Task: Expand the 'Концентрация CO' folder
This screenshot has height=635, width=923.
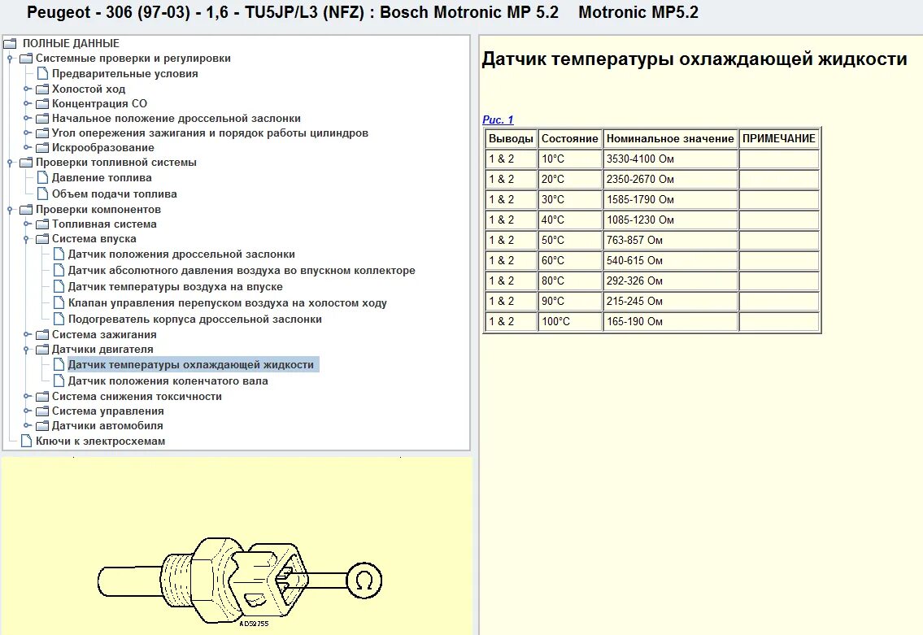Action: (x=27, y=103)
